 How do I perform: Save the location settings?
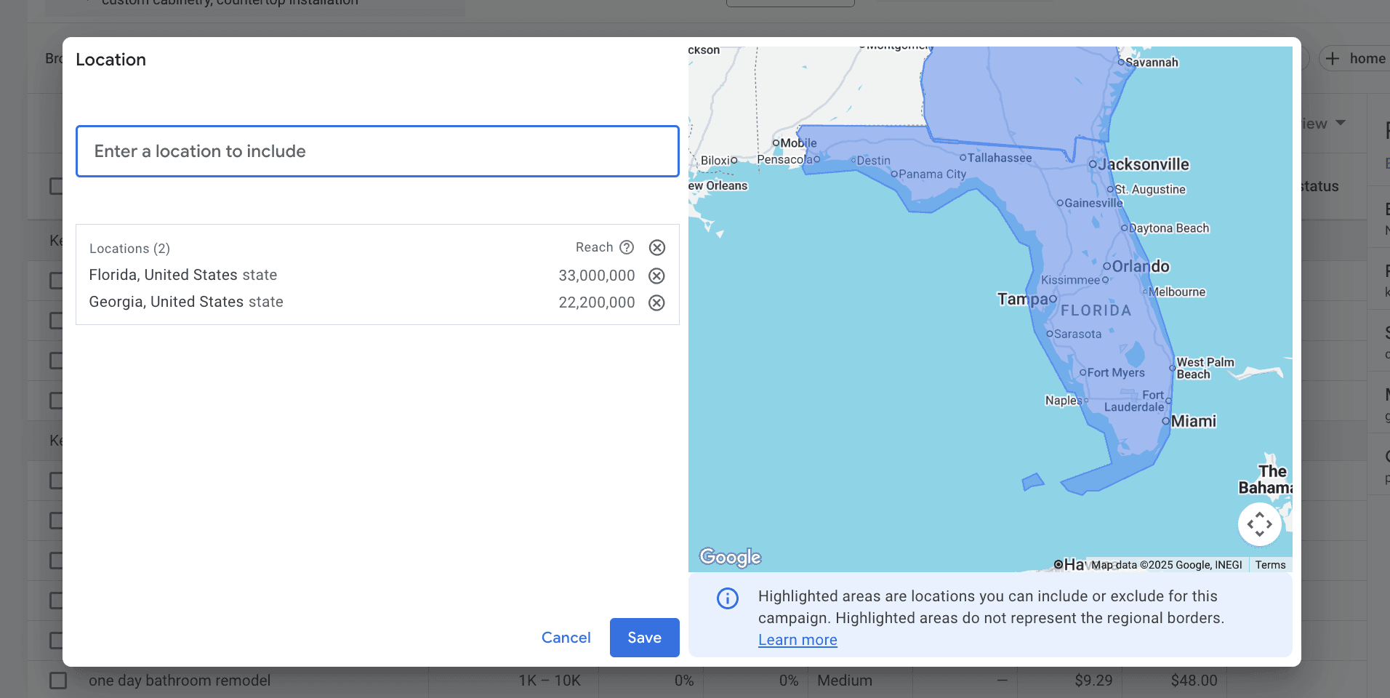[644, 638]
